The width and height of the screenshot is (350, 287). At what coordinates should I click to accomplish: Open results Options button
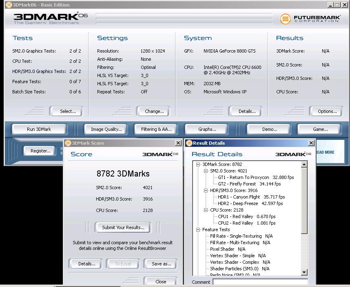(326, 111)
